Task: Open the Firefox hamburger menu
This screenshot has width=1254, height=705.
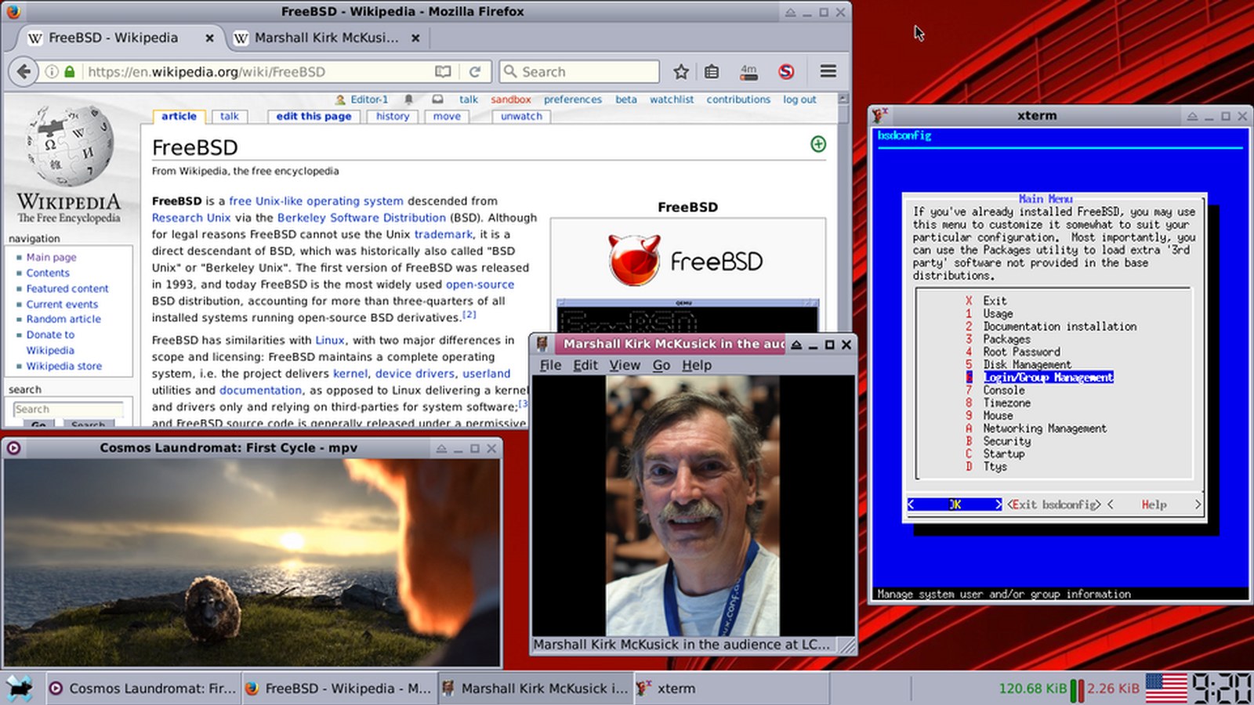Action: tap(828, 71)
